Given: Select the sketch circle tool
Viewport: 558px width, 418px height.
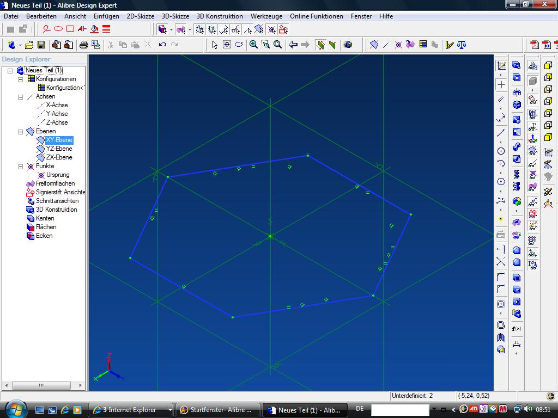Looking at the screenshot, I should coord(501,151).
